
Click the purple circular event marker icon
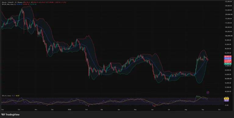pyautogui.click(x=208, y=93)
